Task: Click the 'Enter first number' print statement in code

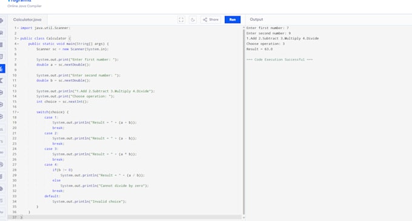Action: point(78,59)
